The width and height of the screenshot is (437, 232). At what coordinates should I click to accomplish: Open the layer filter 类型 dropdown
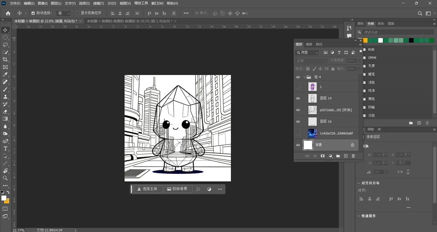tap(307, 52)
